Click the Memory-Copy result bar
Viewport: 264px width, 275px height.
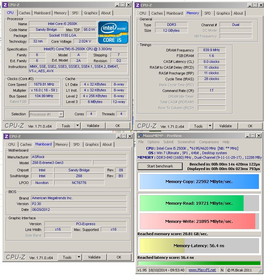[x=199, y=181]
